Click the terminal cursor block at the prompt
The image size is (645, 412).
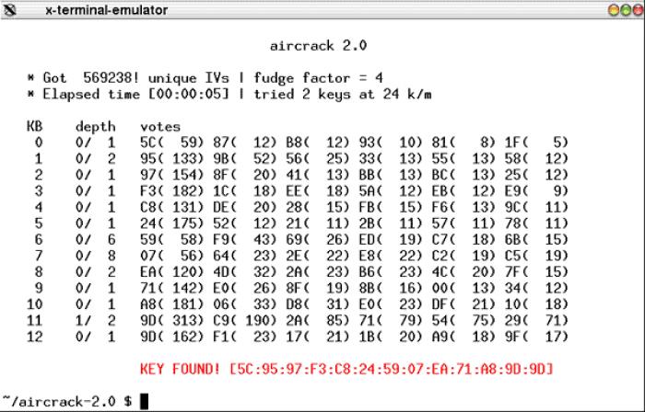tap(144, 402)
